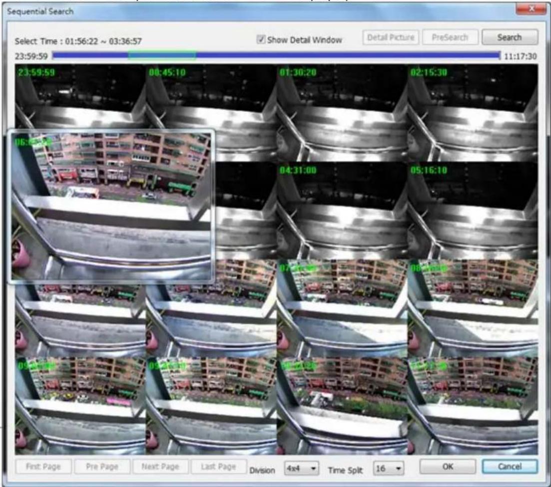The height and width of the screenshot is (487, 551).
Task: Go to Last Page
Action: [x=219, y=467]
